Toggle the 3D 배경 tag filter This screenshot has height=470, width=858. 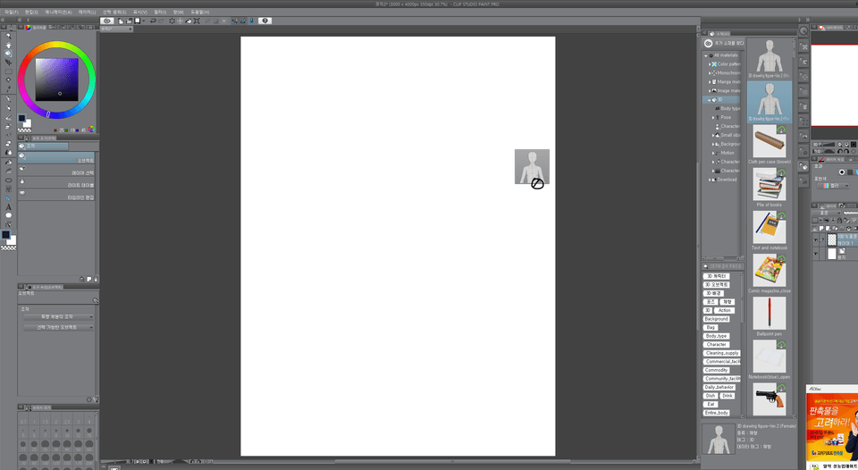(x=713, y=293)
